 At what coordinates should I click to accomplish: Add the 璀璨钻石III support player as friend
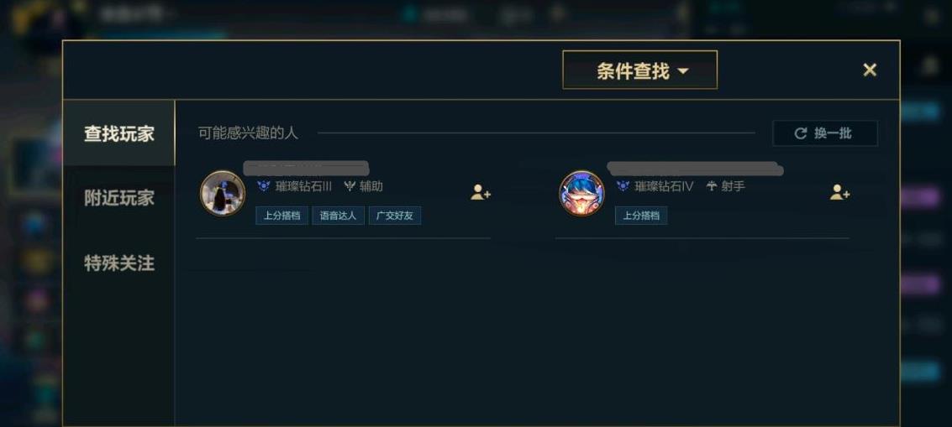[481, 193]
